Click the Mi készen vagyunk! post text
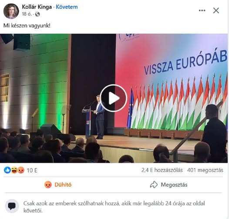 tap(27, 26)
